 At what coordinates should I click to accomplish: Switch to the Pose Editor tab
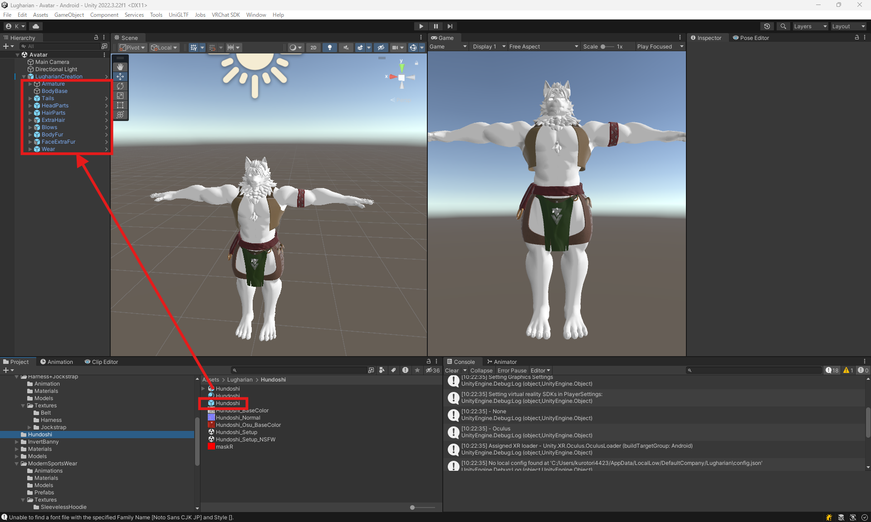751,38
